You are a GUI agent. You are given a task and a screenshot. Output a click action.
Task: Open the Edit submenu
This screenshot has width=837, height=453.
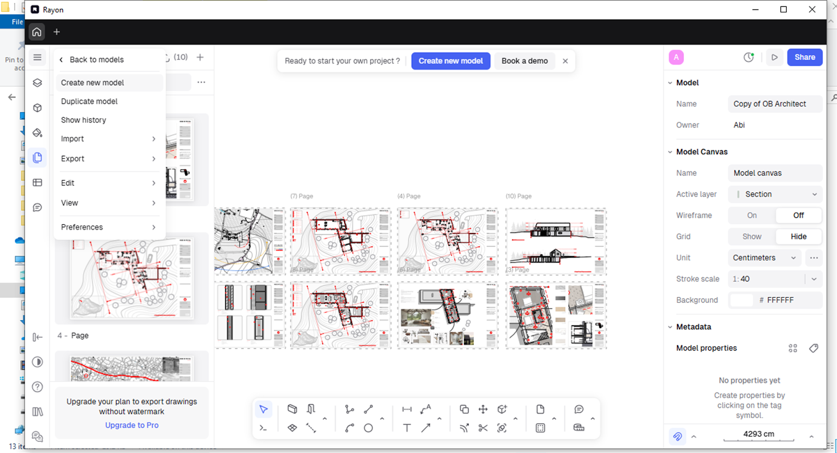(109, 183)
